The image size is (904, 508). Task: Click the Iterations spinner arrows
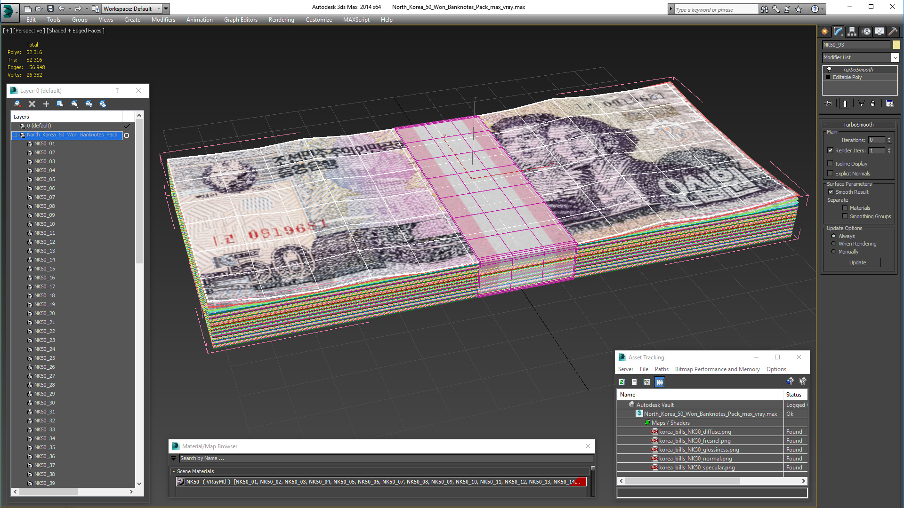pos(889,140)
